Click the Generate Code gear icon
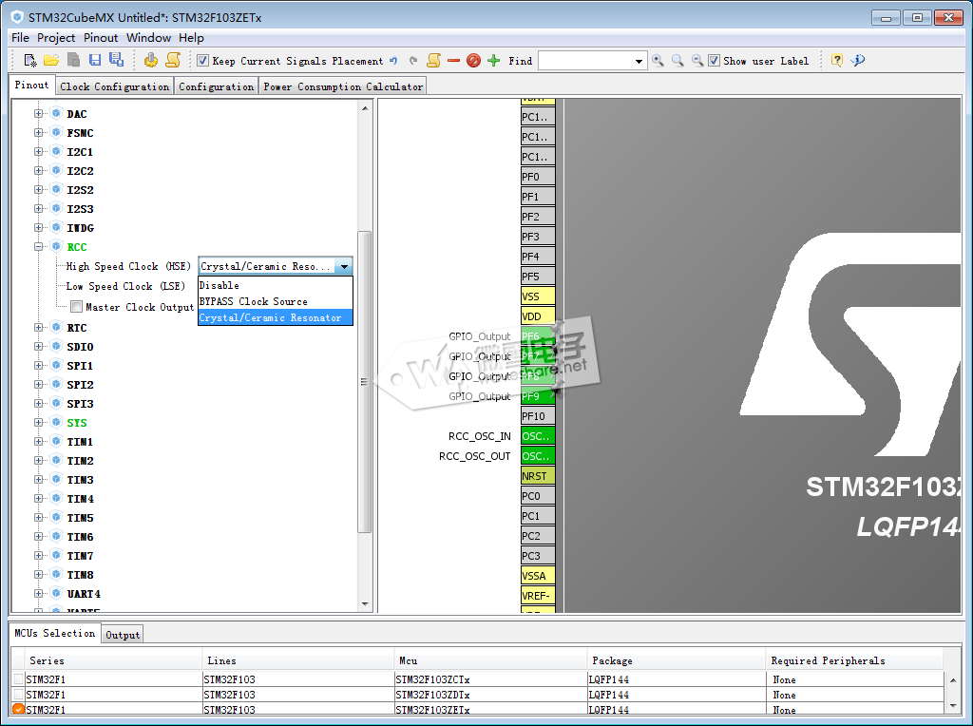This screenshot has width=973, height=726. tap(151, 60)
